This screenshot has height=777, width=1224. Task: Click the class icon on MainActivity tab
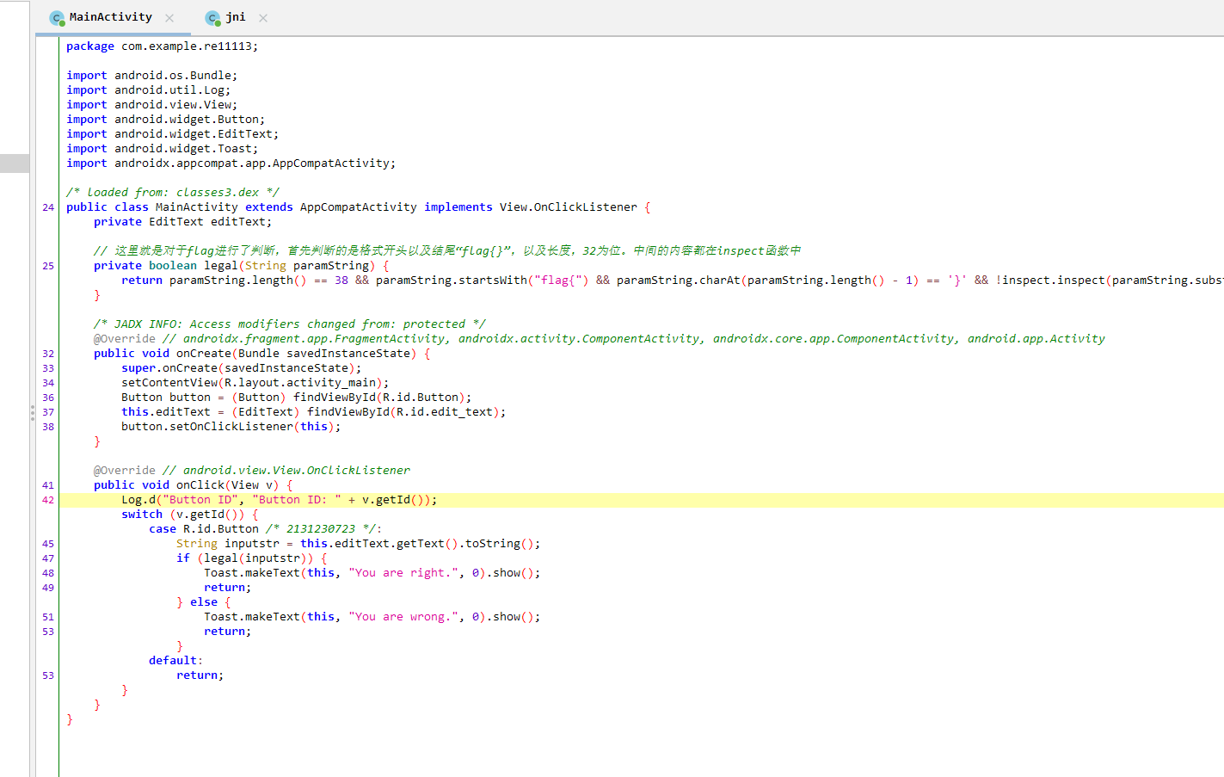pyautogui.click(x=57, y=18)
